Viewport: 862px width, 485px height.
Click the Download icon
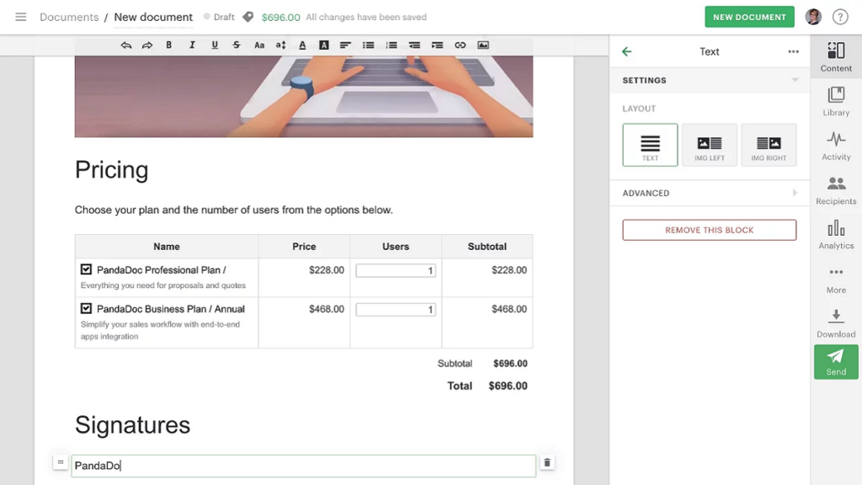click(x=836, y=322)
